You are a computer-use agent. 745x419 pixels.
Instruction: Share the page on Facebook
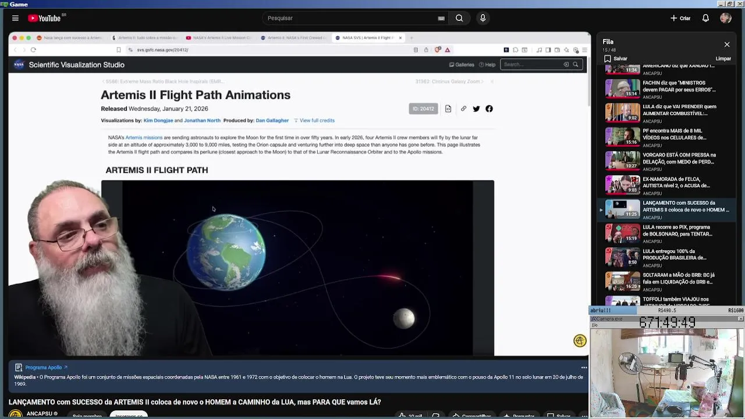click(x=489, y=109)
